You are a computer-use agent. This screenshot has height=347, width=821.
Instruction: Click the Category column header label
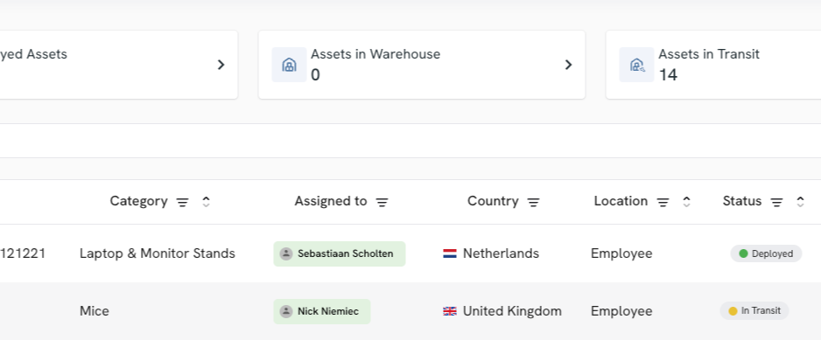tap(139, 201)
